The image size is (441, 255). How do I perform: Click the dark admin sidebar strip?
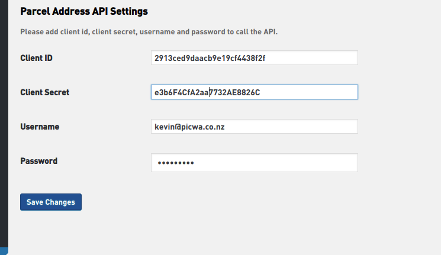click(4, 118)
